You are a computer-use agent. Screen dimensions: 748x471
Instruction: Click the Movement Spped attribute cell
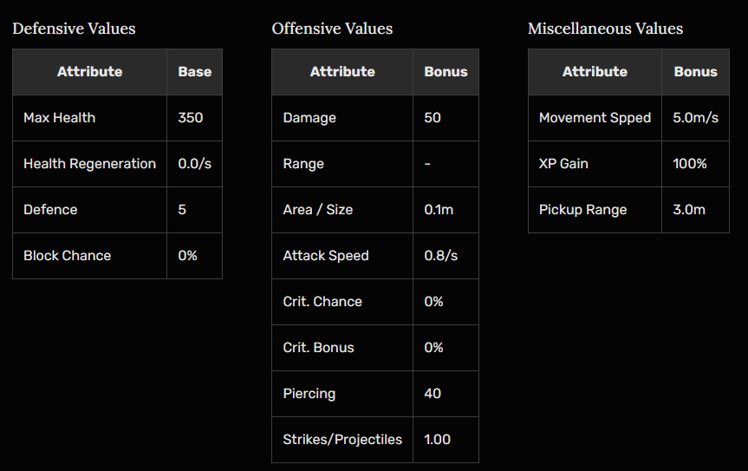595,118
